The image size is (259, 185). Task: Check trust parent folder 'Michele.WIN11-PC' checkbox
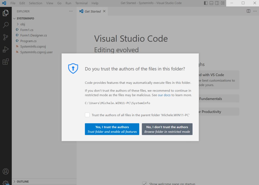87,115
